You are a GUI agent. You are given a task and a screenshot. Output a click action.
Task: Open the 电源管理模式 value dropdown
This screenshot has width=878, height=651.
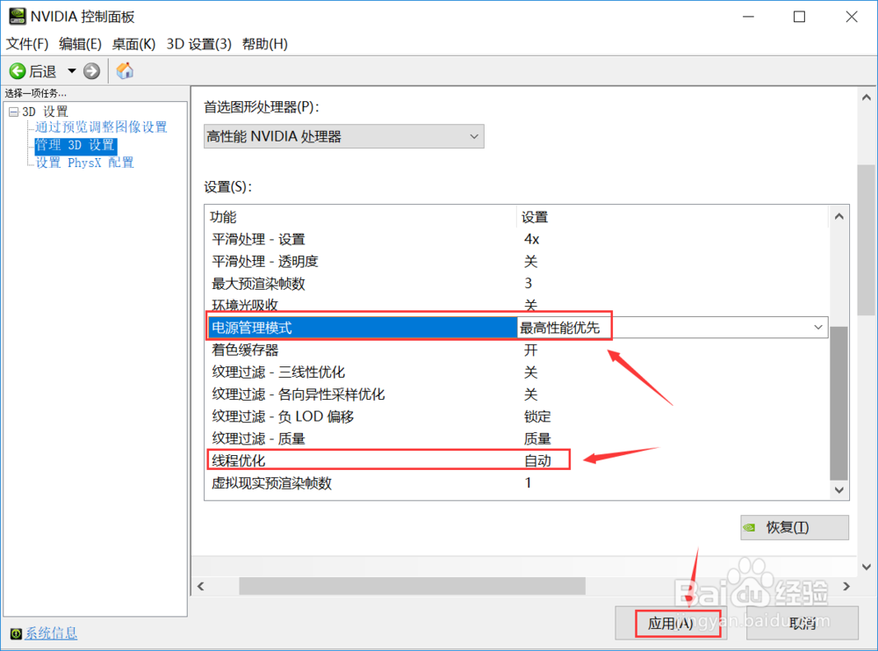[x=817, y=327]
